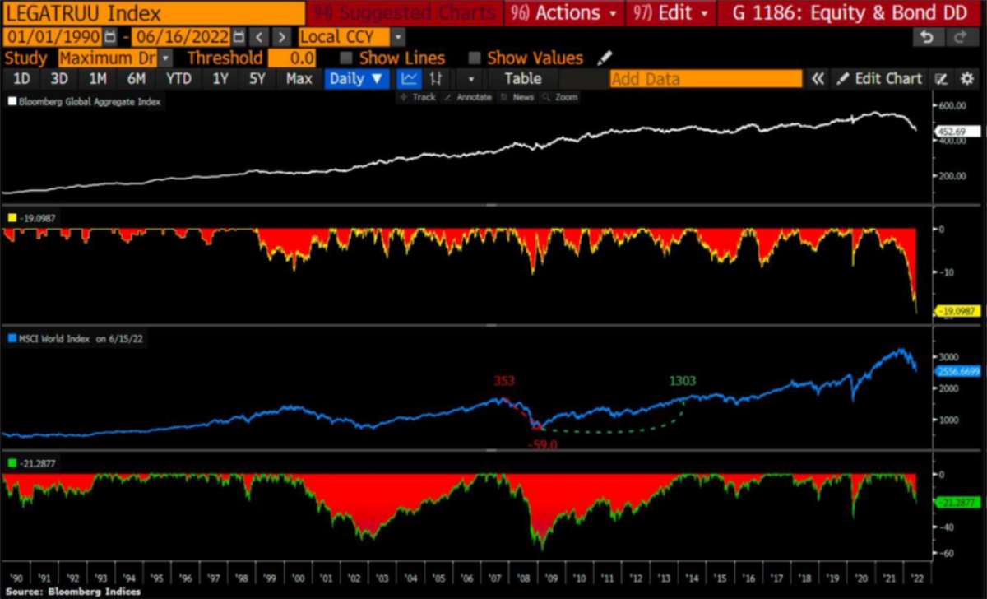Open the Daily periodicity dropdown
Screen dimensions: 987x599
pyautogui.click(x=357, y=78)
